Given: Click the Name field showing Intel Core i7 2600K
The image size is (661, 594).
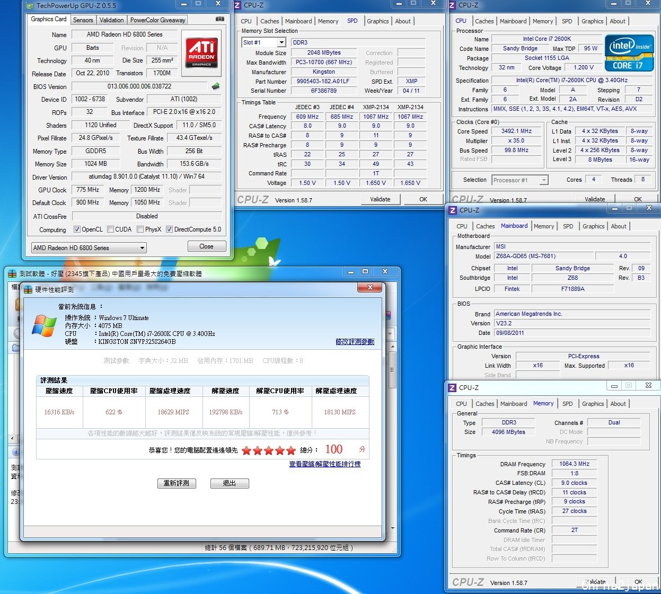Looking at the screenshot, I should (x=547, y=39).
